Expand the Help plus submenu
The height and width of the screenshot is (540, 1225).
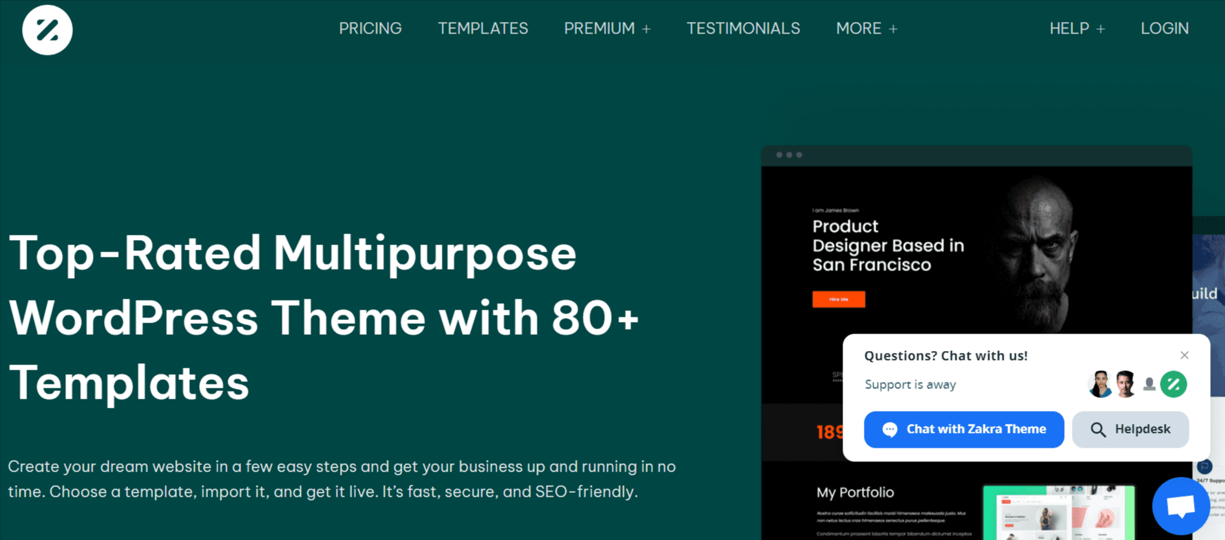(x=1100, y=29)
